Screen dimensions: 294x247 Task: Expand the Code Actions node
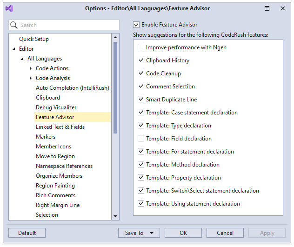pyautogui.click(x=31, y=68)
